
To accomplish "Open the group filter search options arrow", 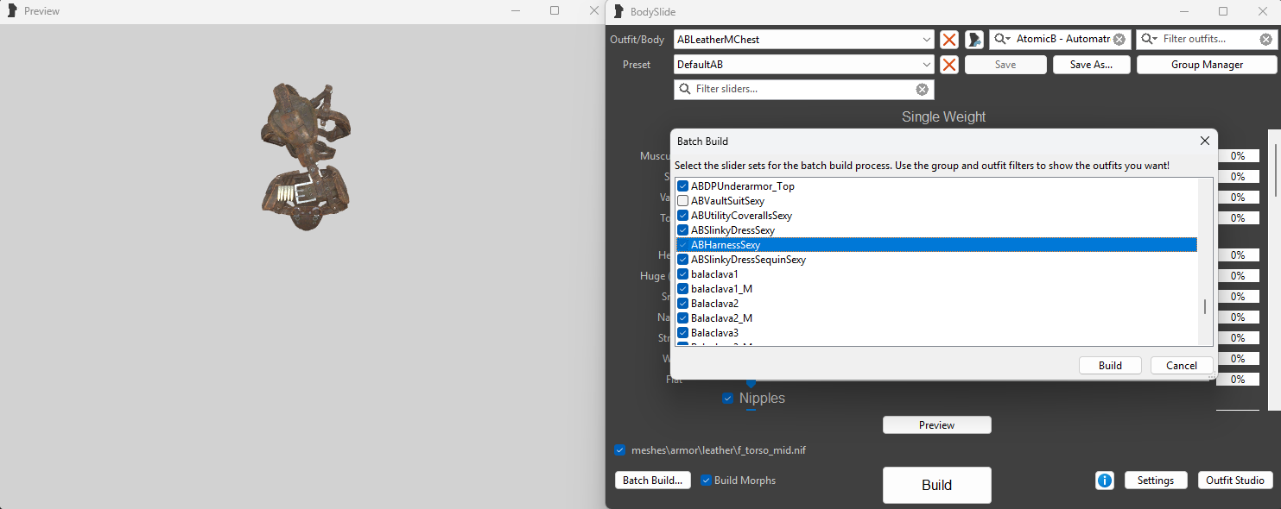I will point(1003,40).
